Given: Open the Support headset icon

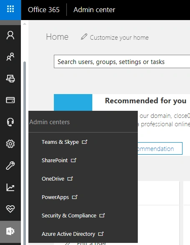Looking at the screenshot, I should pos(10,122).
